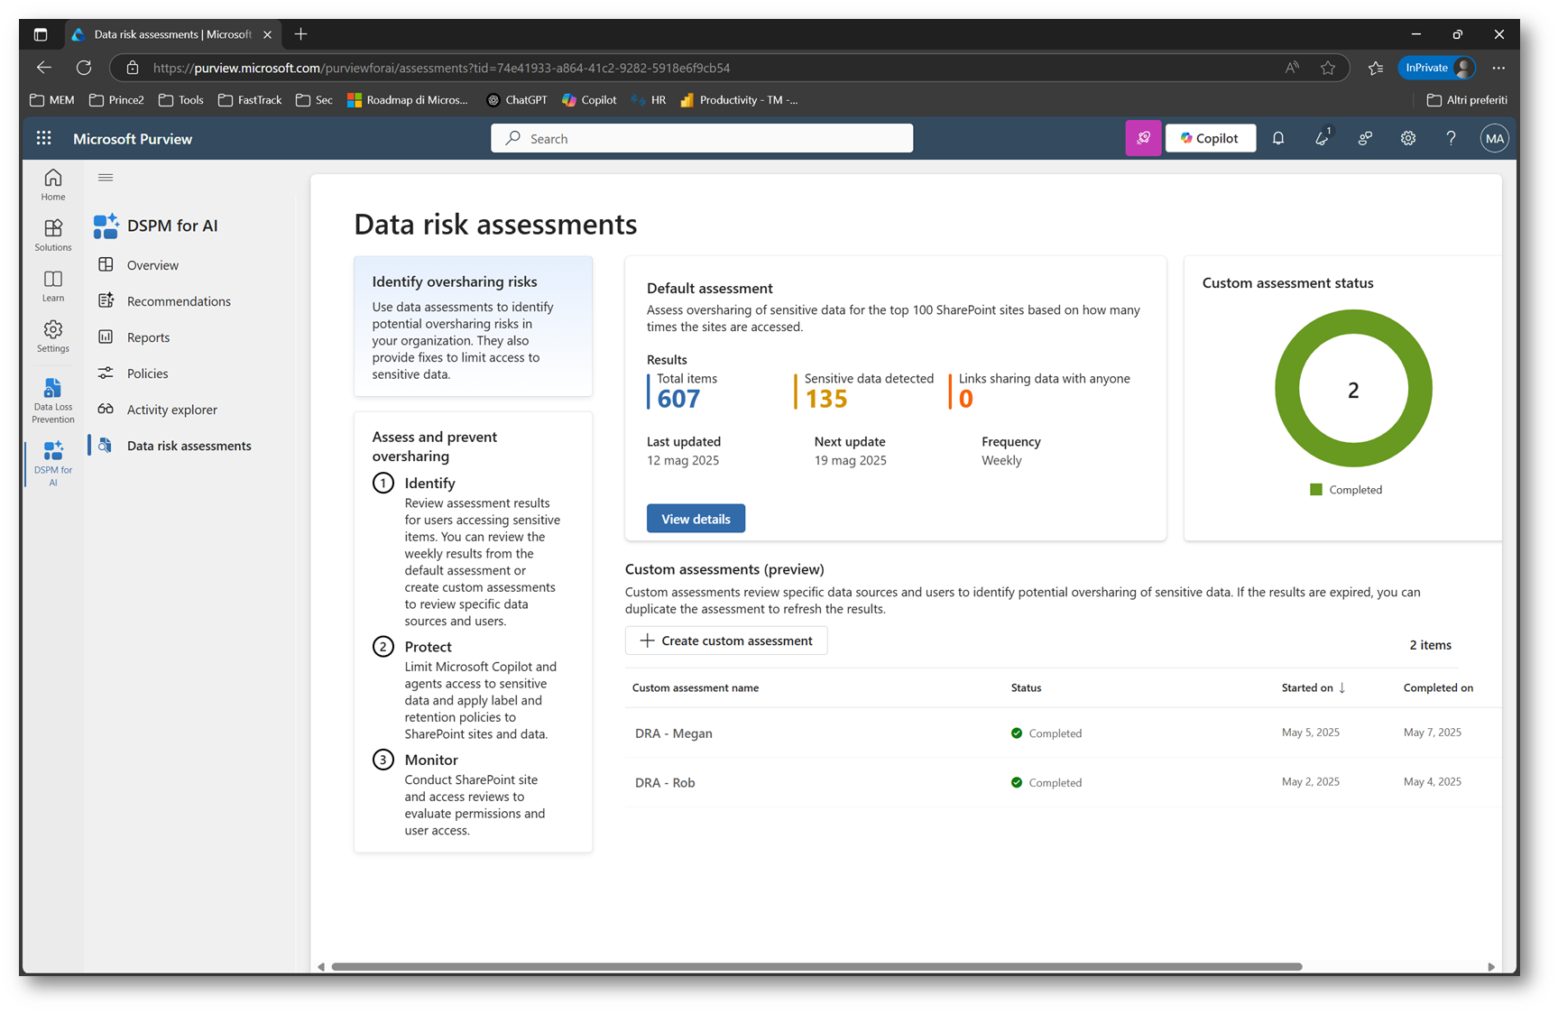The height and width of the screenshot is (1014, 1558).
Task: Open the Copilot bookmark in favorites bar
Action: tap(589, 100)
